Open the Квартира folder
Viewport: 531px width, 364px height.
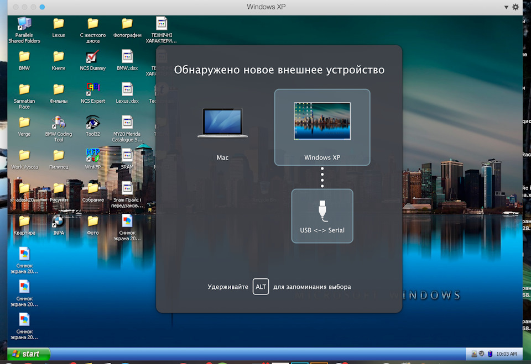click(x=24, y=225)
